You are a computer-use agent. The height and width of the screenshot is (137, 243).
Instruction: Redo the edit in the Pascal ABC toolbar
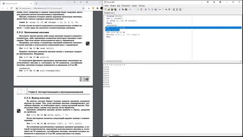click(x=134, y=10)
